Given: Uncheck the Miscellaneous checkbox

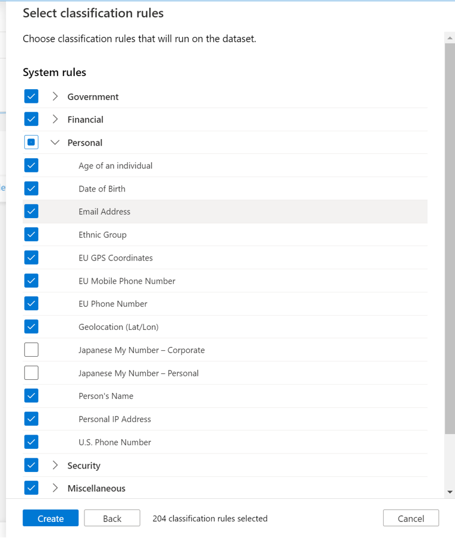Looking at the screenshot, I should coord(31,488).
